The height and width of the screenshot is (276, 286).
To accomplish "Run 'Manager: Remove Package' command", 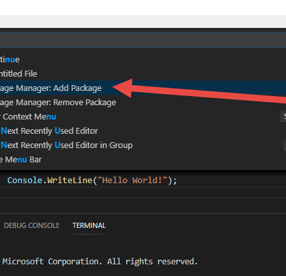I will [x=143, y=103].
